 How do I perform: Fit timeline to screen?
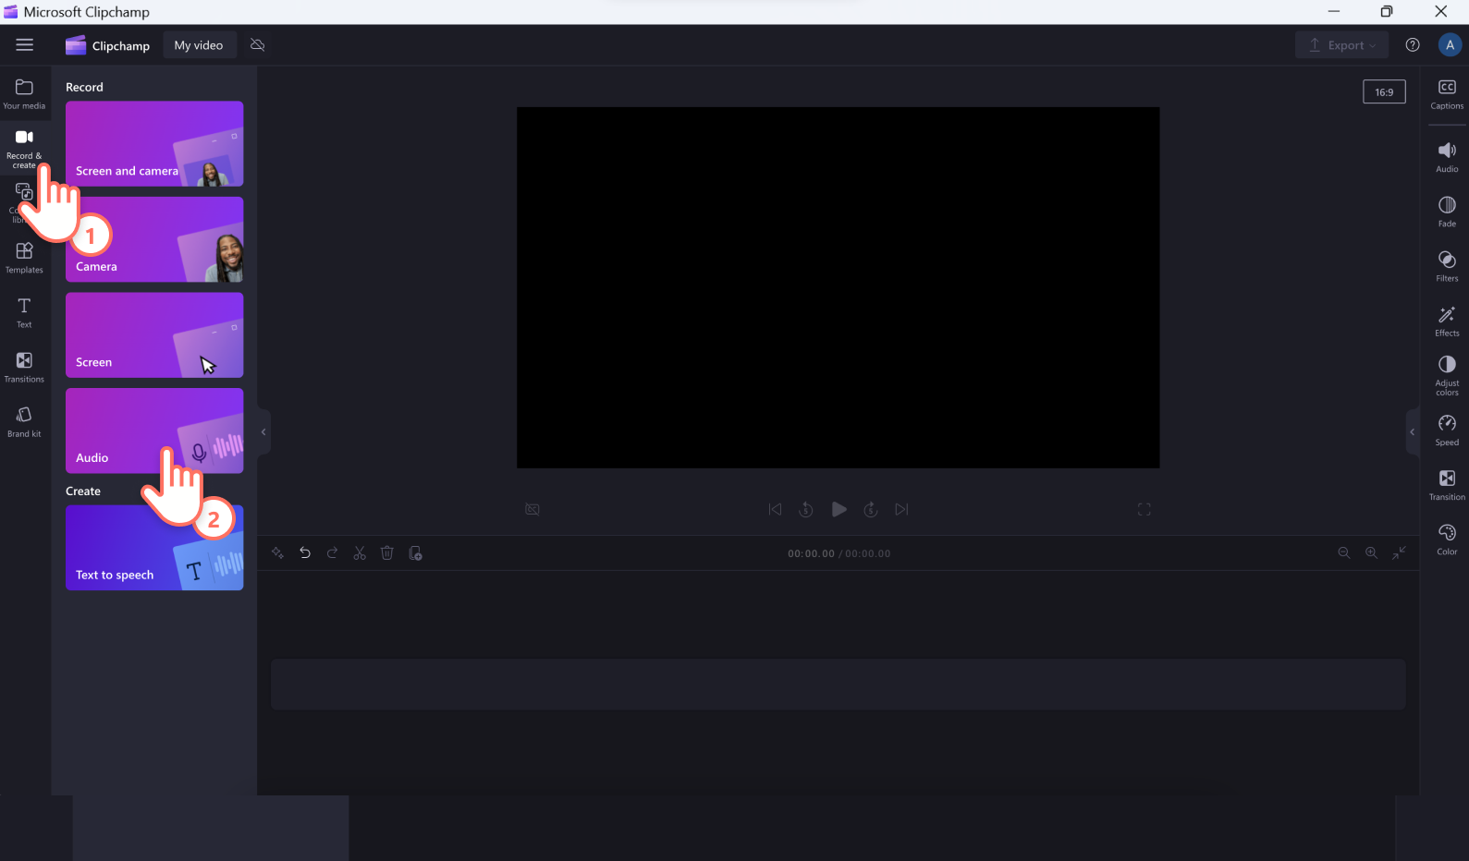(1400, 552)
